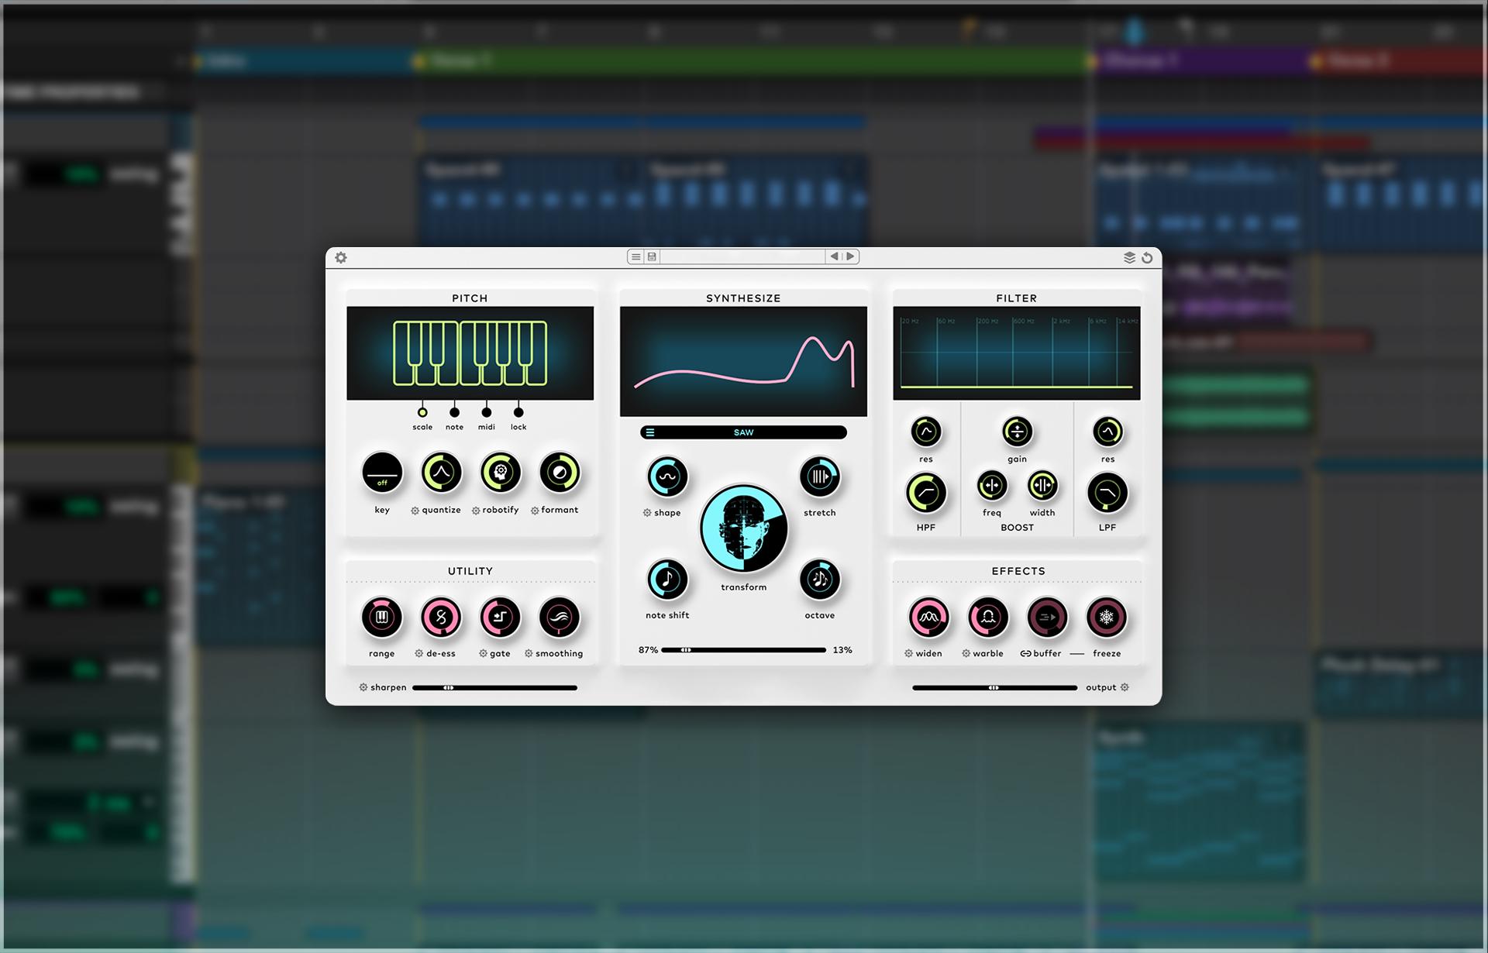Open de-ess gear settings
Screen dimensions: 1488x953
point(419,654)
